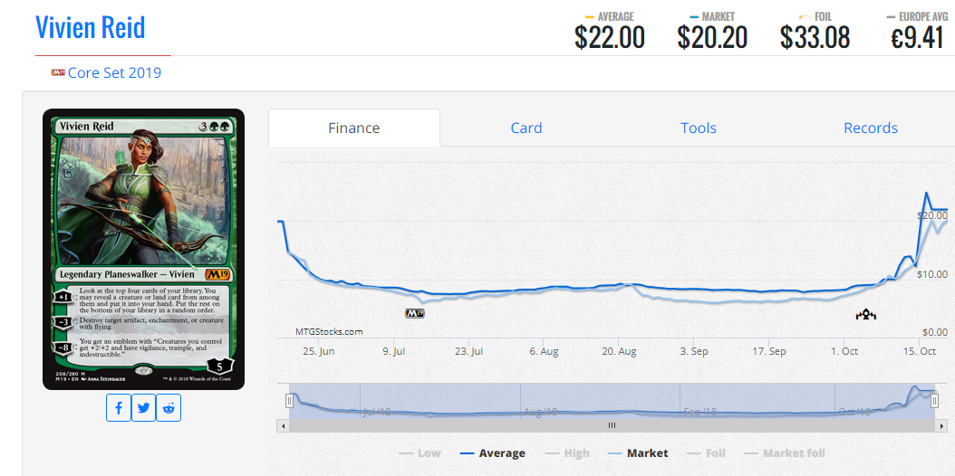
Task: Click the Guilds of Ravnica set marker icon
Action: point(865,315)
